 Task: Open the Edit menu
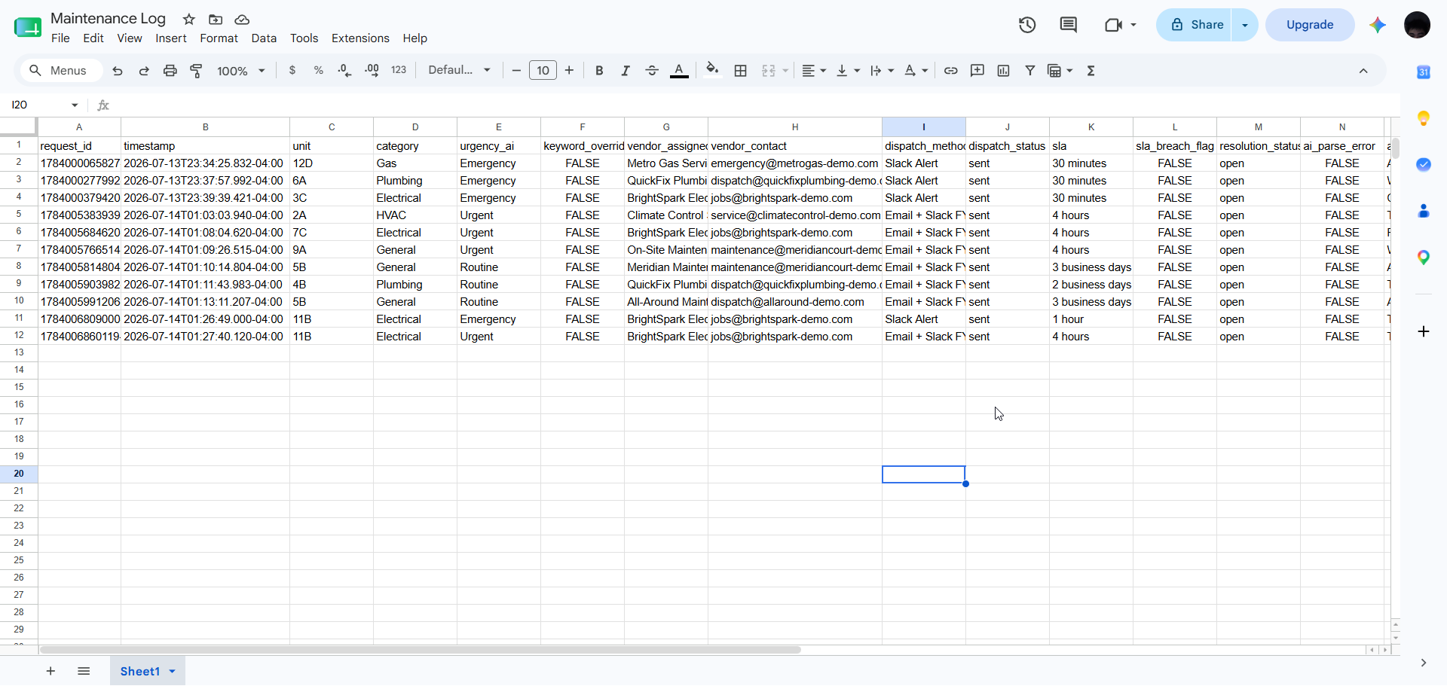pyautogui.click(x=93, y=38)
